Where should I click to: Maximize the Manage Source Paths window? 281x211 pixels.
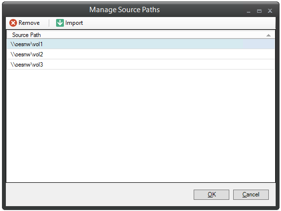point(259,11)
